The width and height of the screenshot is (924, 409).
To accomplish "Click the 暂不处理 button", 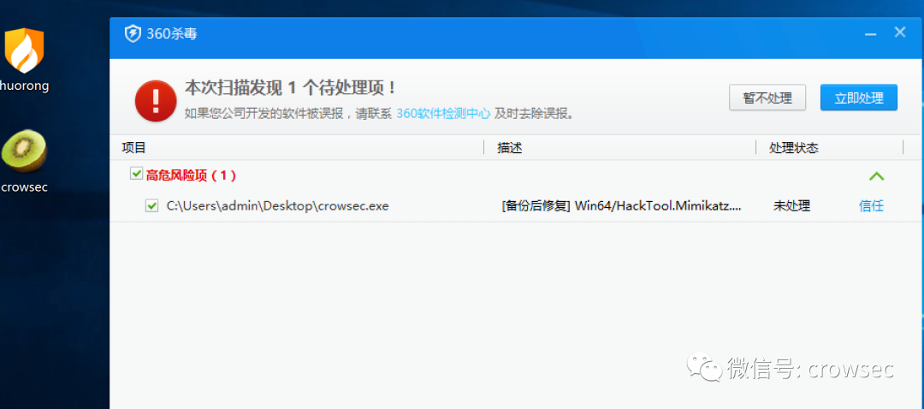I will point(767,98).
